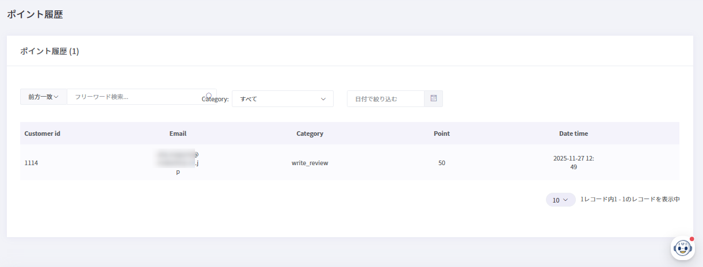Viewport: 703px width, 267px height.
Task: Click the Category column header in the table
Action: click(x=310, y=133)
